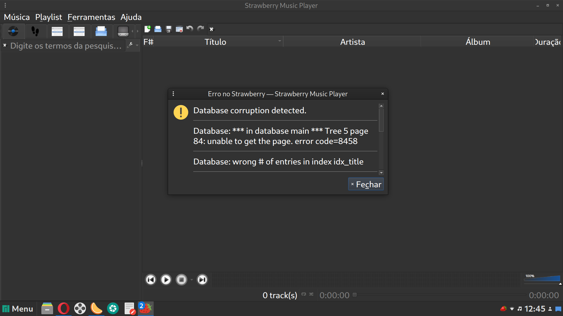The image size is (563, 316).
Task: Click the sort indicator arrow in Título header
Action: click(280, 41)
